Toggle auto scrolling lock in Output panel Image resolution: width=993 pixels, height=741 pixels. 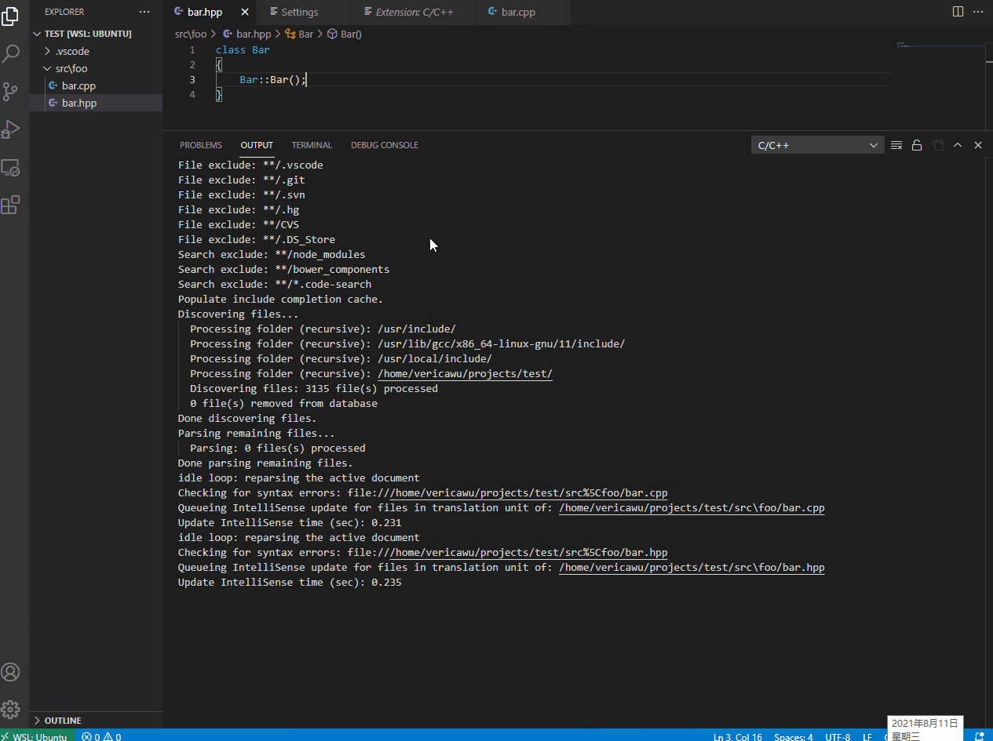tap(917, 144)
